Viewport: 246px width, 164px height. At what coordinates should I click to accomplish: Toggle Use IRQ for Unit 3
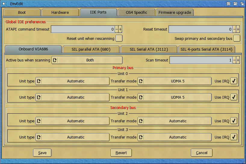(234, 137)
